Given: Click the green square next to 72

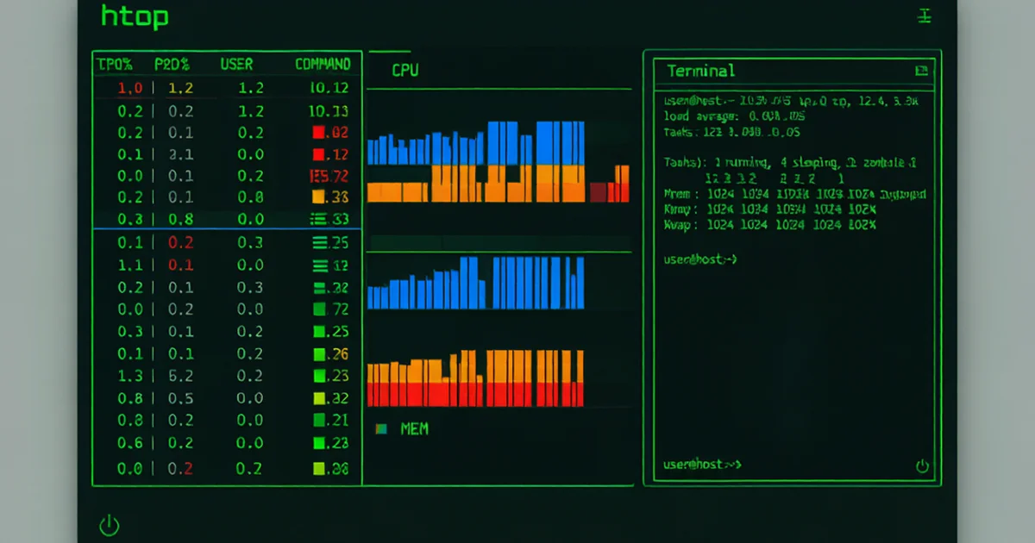Looking at the screenshot, I should pos(318,309).
